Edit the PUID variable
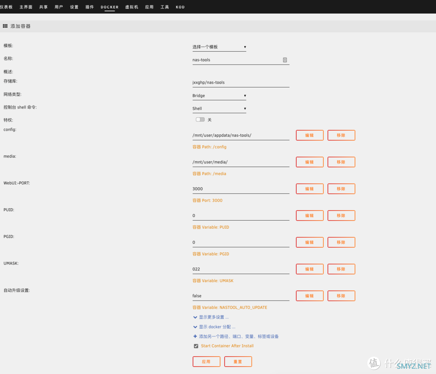The image size is (436, 374). (310, 215)
